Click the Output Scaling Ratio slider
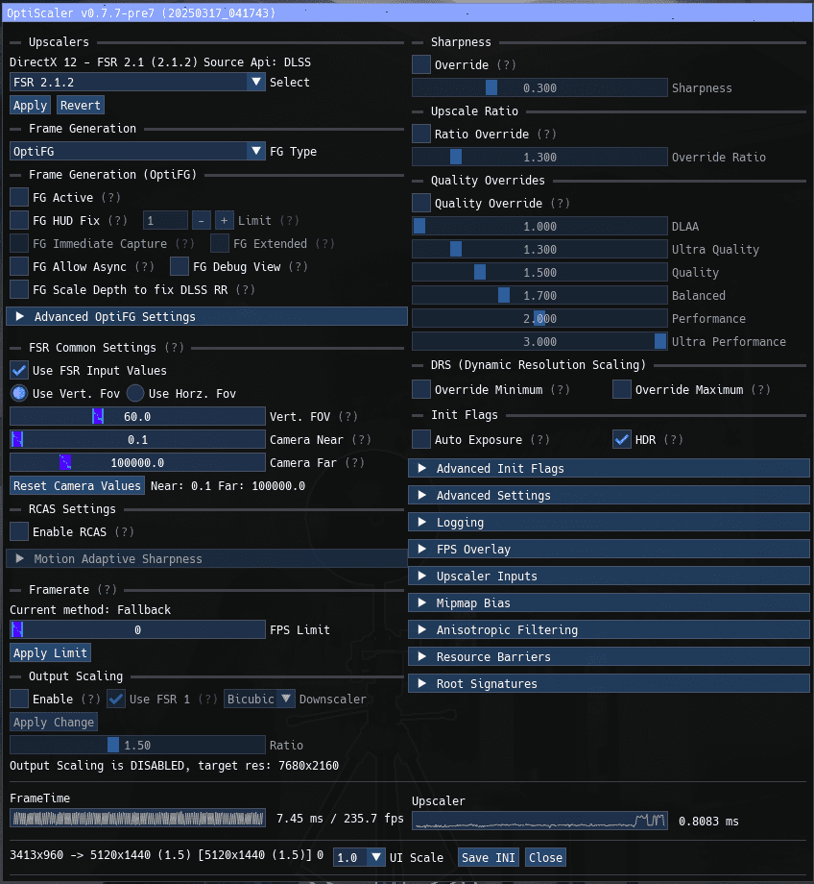Image resolution: width=814 pixels, height=884 pixels. click(x=137, y=745)
